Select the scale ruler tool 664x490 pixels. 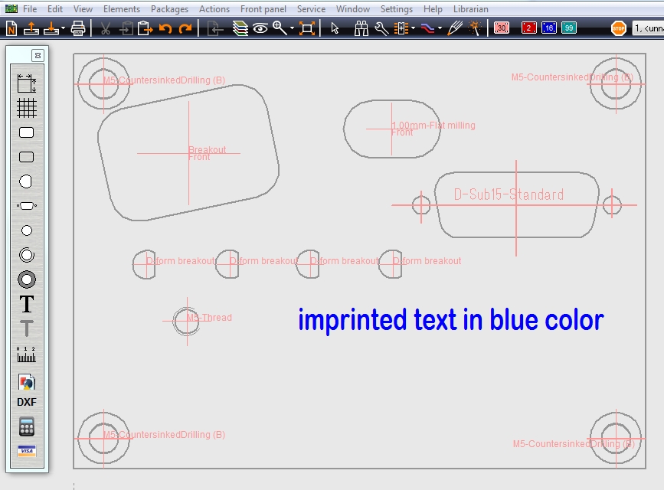27,354
